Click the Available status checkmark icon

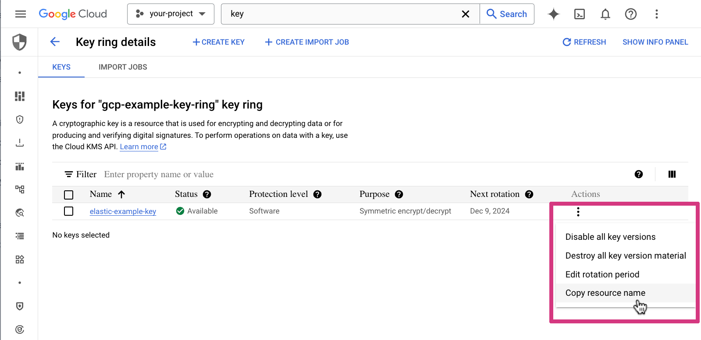tap(180, 211)
